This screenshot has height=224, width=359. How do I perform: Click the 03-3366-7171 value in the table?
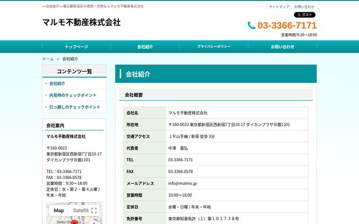181,160
